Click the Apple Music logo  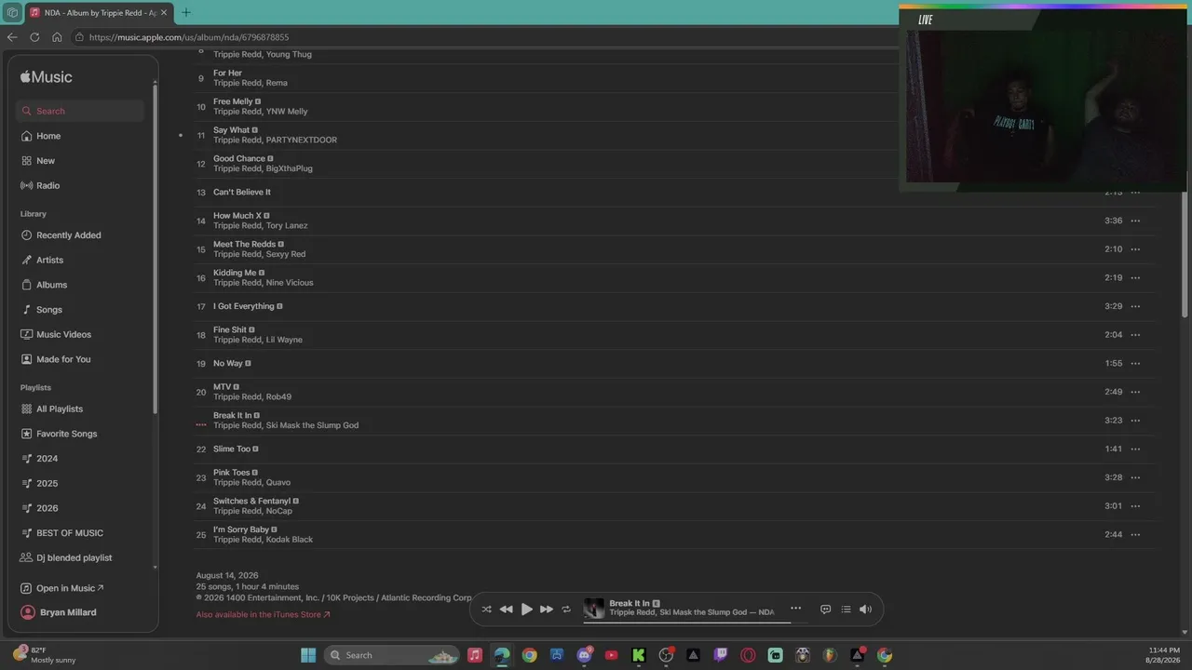tap(47, 77)
